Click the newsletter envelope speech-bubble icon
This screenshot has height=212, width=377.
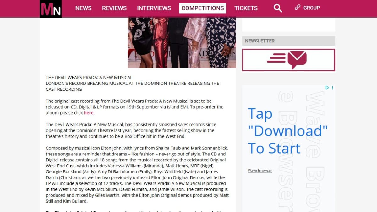point(297,60)
